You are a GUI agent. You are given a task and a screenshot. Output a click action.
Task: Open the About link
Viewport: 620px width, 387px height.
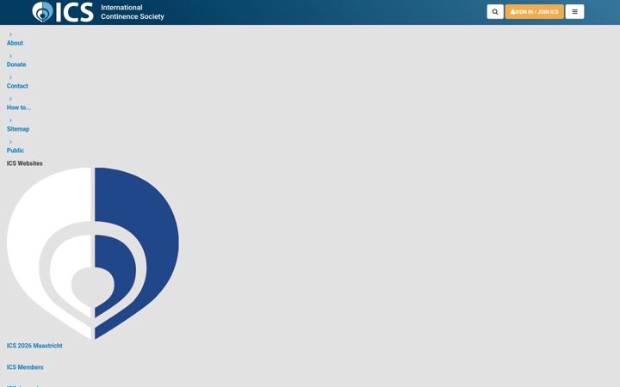pyautogui.click(x=15, y=43)
